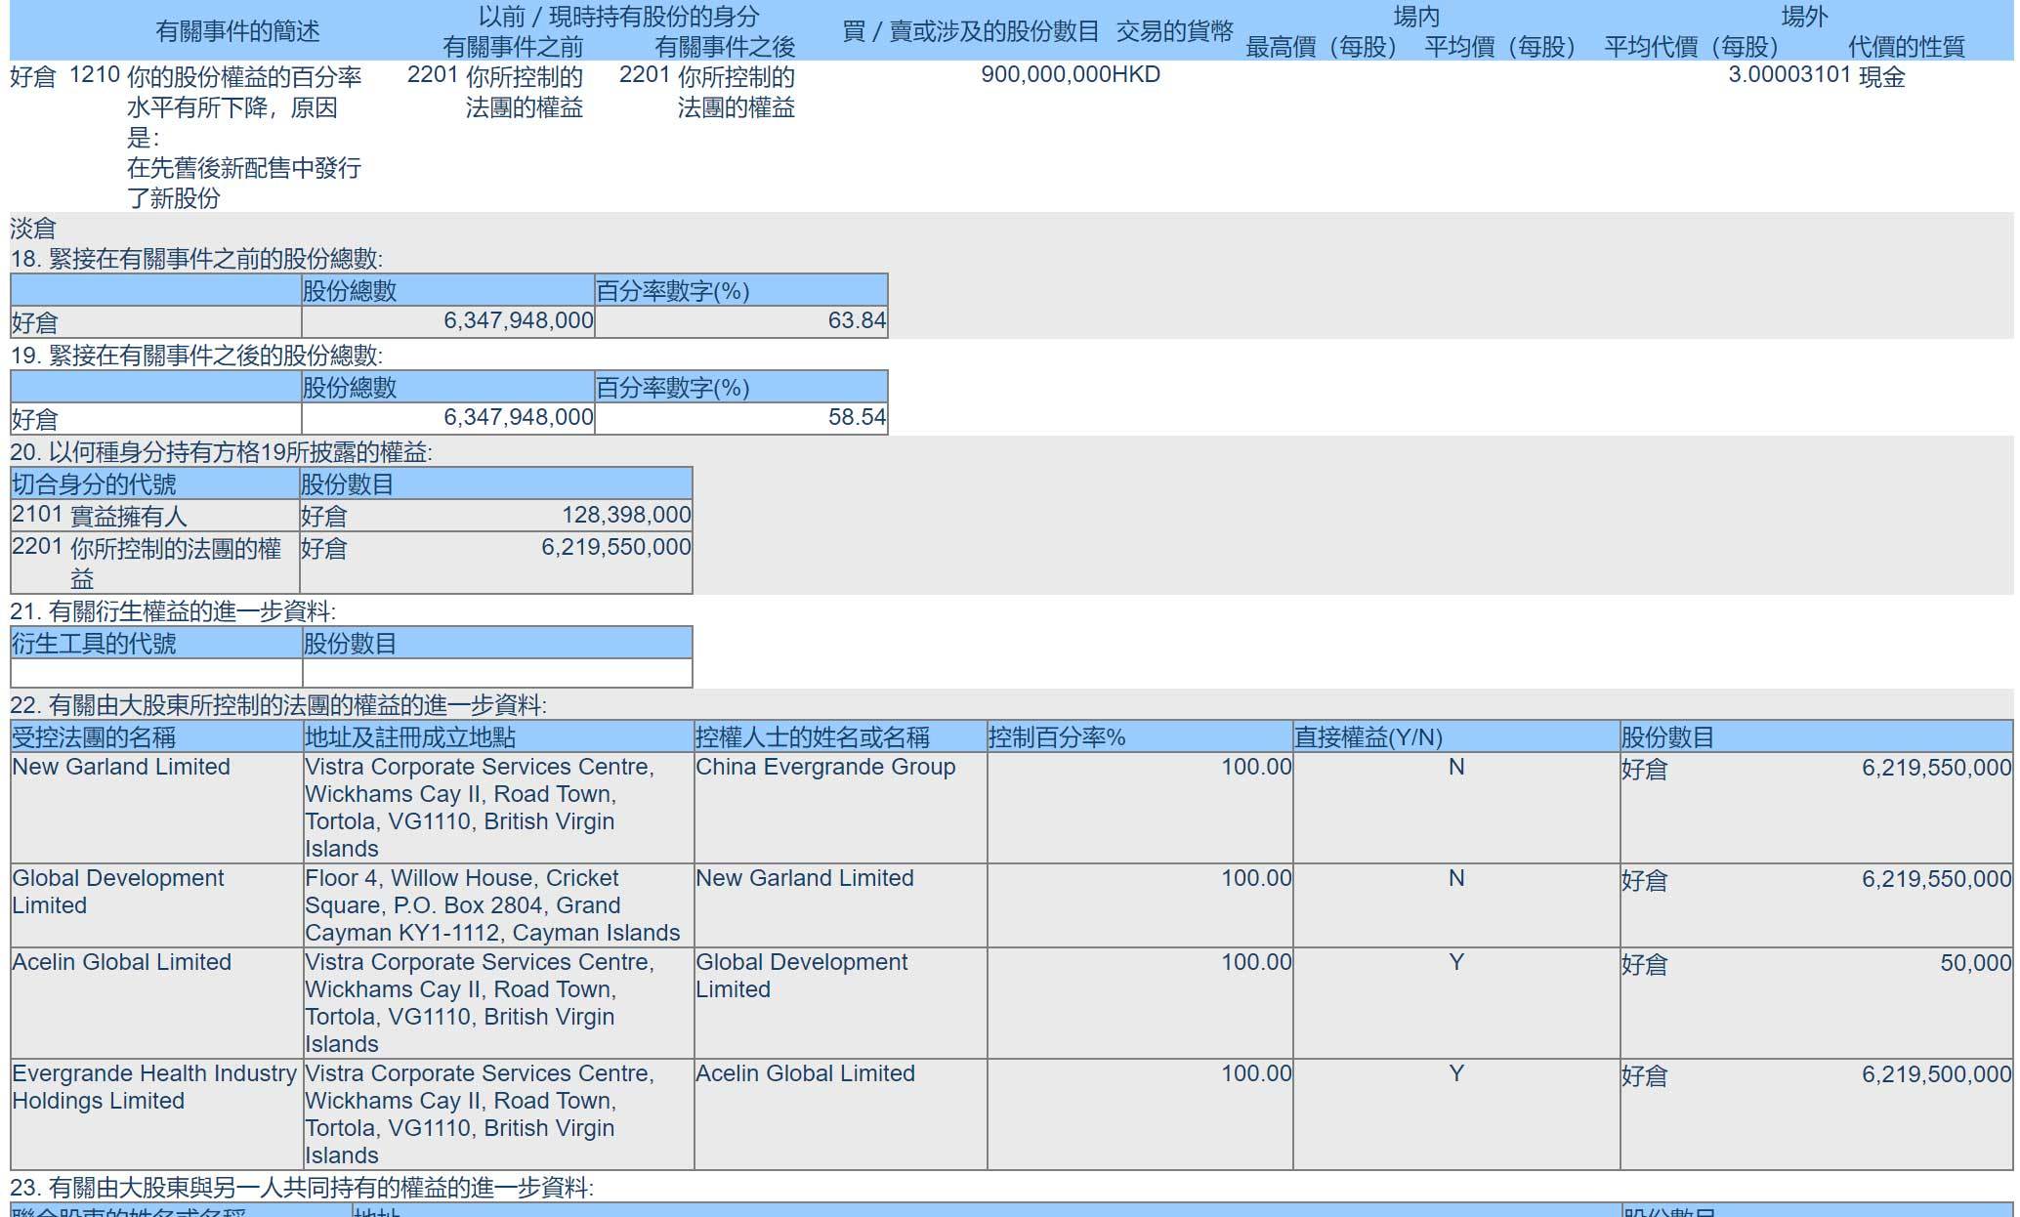The height and width of the screenshot is (1217, 2020).
Task: Click the 淡倉 short position label
Action: (x=33, y=229)
